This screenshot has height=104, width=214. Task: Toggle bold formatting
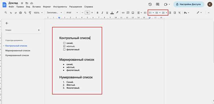[x=98, y=13]
